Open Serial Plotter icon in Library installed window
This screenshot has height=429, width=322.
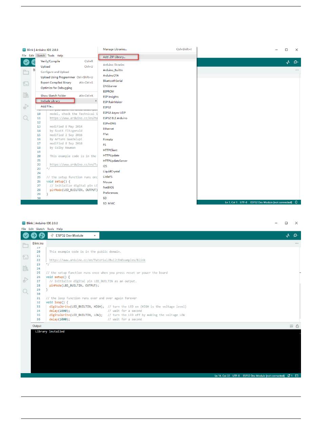click(x=288, y=235)
